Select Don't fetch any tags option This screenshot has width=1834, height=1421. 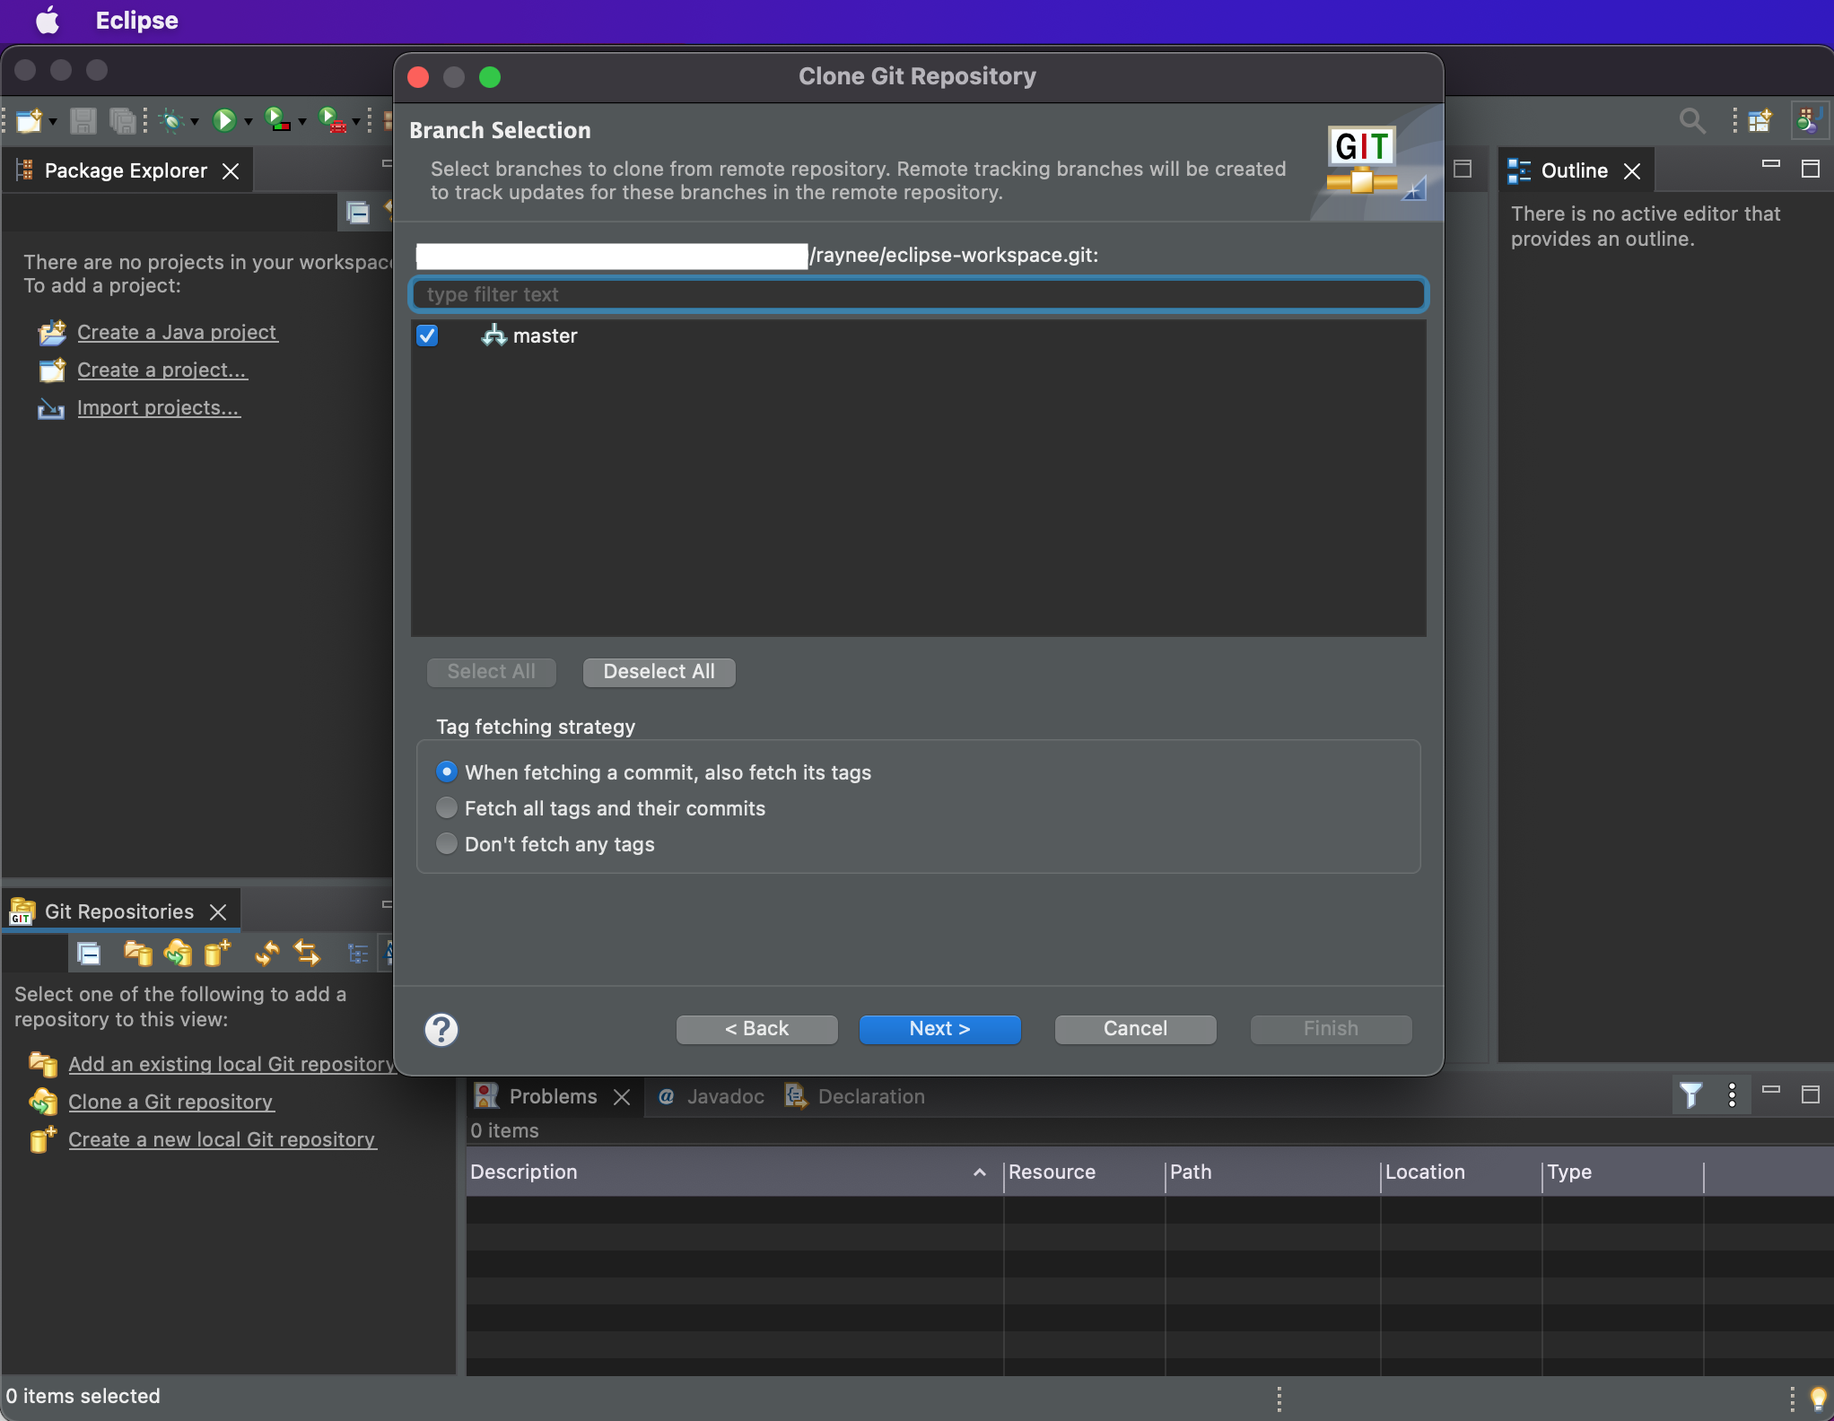[x=446, y=844]
